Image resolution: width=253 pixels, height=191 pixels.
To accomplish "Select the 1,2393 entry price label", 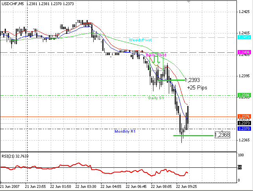I will (192, 80).
